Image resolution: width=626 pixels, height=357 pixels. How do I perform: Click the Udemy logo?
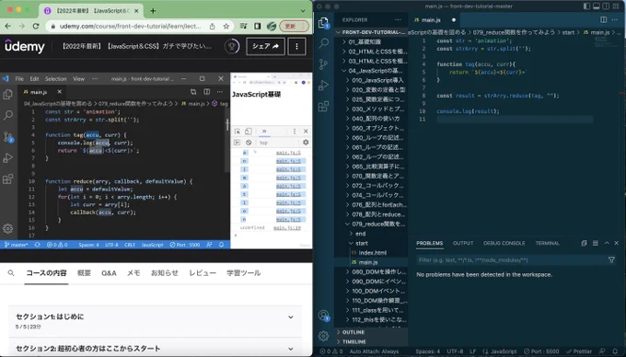coord(24,46)
